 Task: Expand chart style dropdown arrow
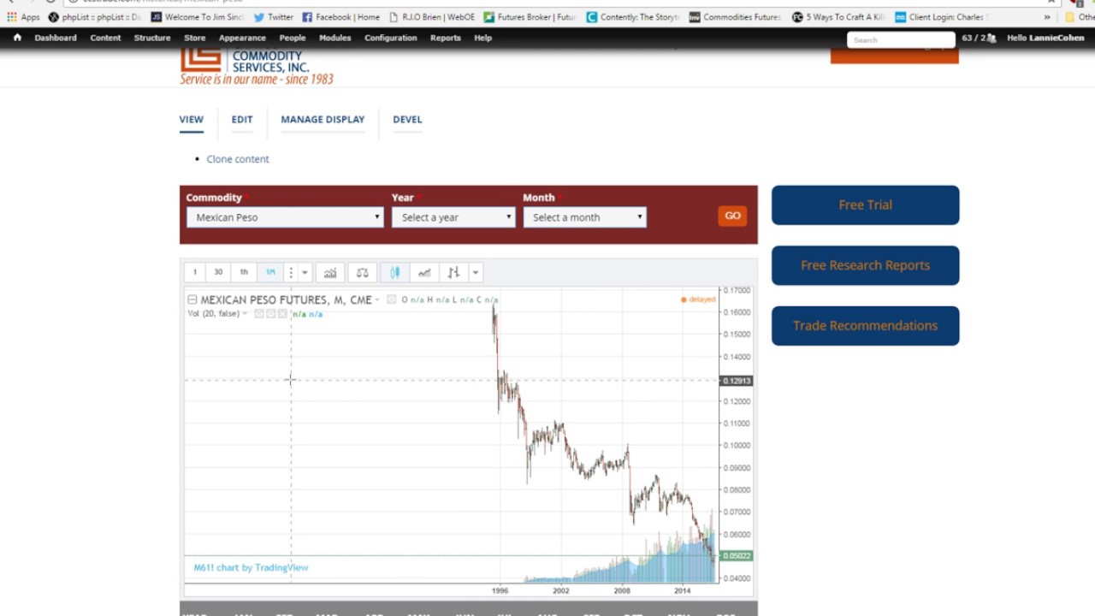pyautogui.click(x=476, y=272)
